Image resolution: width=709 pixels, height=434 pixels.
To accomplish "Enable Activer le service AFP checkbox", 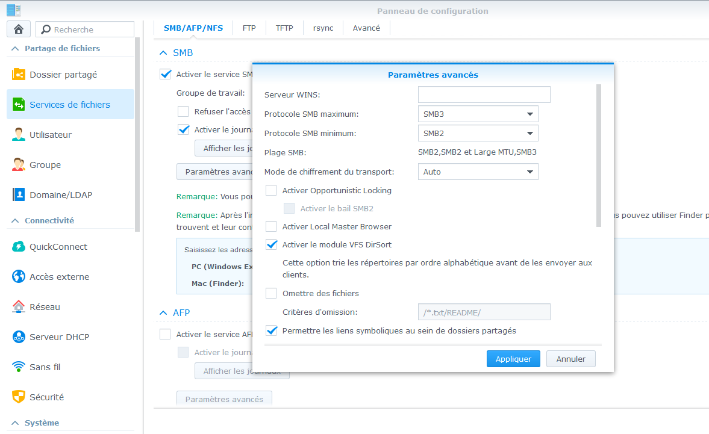I will pos(165,334).
